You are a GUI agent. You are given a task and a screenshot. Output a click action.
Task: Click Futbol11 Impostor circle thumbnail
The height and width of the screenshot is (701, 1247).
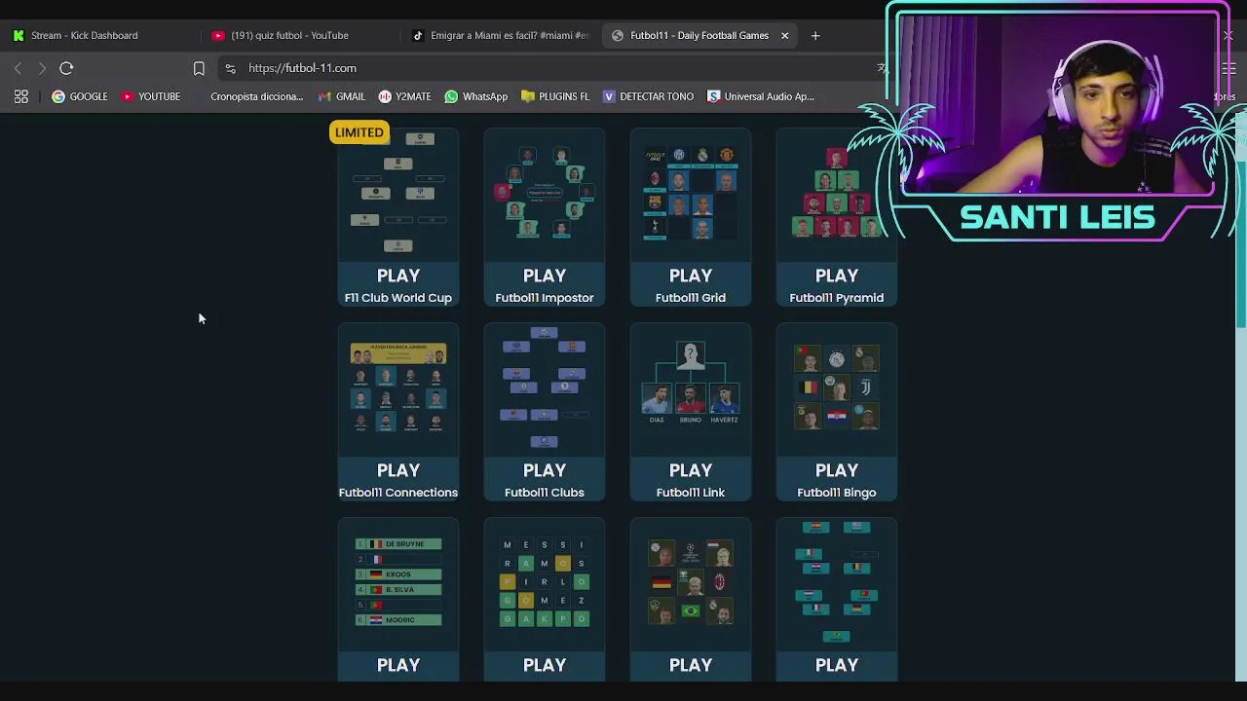545,193
